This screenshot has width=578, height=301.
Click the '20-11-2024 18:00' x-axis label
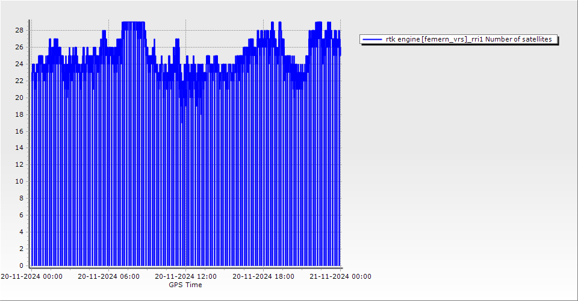click(263, 276)
